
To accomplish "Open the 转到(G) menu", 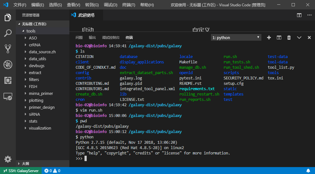I will click(x=92, y=5).
